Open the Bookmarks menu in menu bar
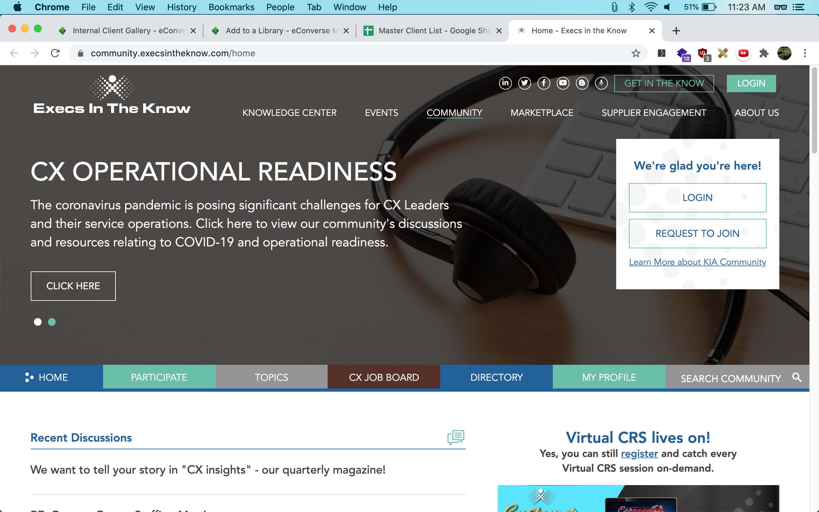The image size is (819, 512). (231, 7)
